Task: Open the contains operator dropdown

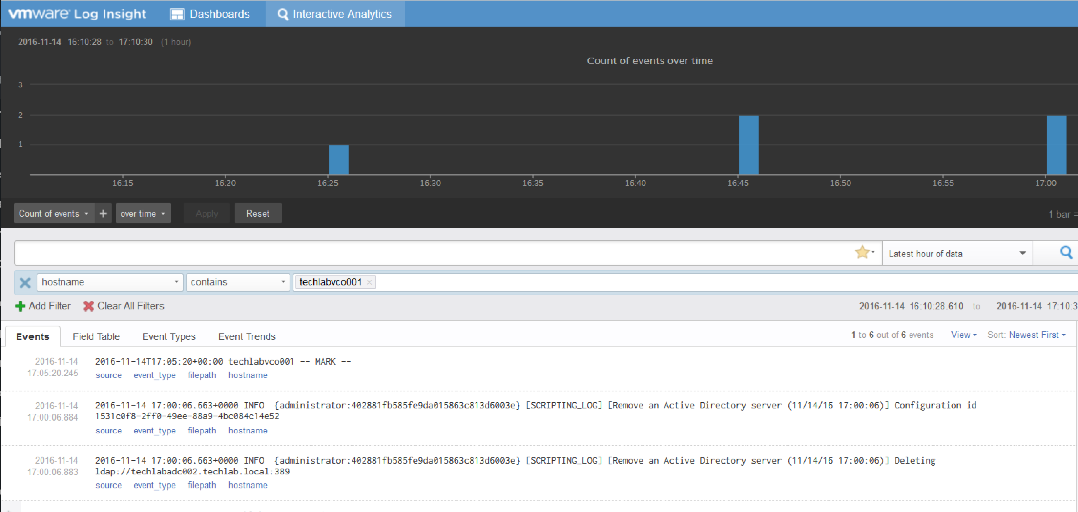Action: (x=238, y=282)
